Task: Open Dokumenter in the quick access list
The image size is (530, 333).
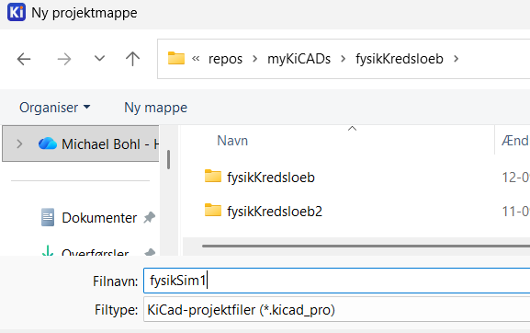Action: point(99,218)
